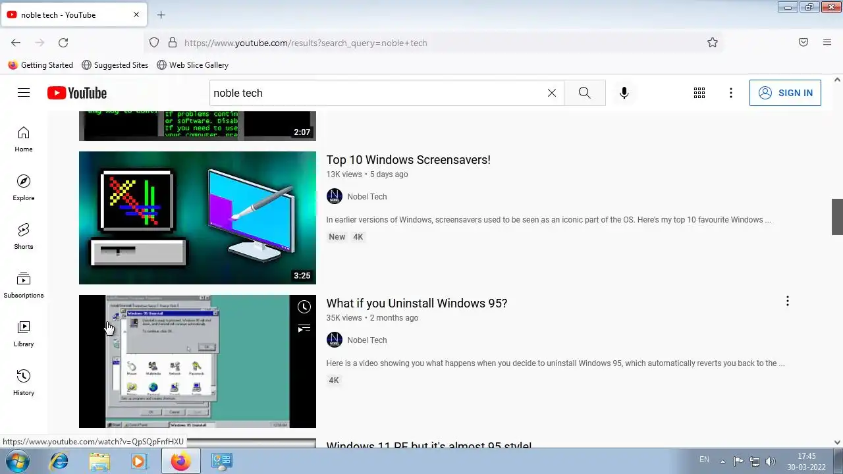Open Subscriptions in sidebar
Image resolution: width=843 pixels, height=474 pixels.
coord(24,286)
